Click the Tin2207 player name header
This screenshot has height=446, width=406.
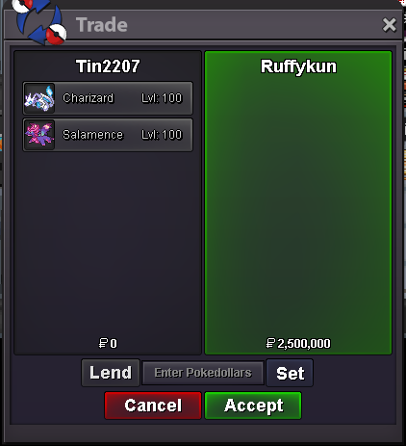tap(108, 66)
